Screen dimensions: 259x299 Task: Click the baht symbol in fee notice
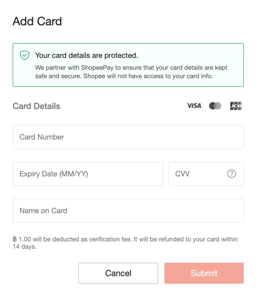click(x=15, y=239)
